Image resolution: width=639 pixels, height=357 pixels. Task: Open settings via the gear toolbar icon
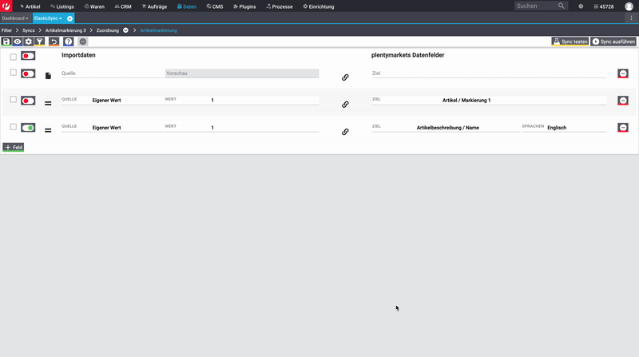pyautogui.click(x=29, y=42)
